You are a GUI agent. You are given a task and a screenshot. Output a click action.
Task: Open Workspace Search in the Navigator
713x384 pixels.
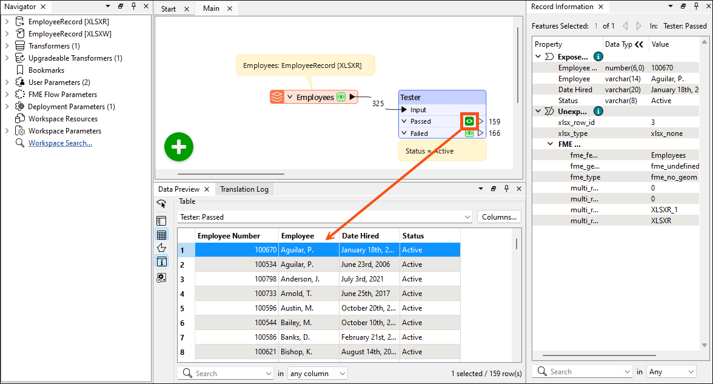(x=60, y=143)
